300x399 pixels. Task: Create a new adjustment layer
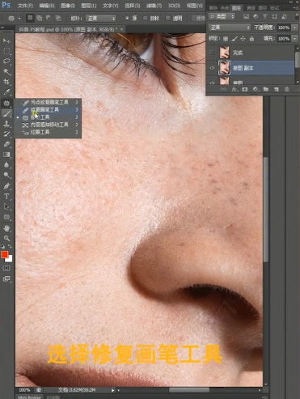click(x=255, y=89)
